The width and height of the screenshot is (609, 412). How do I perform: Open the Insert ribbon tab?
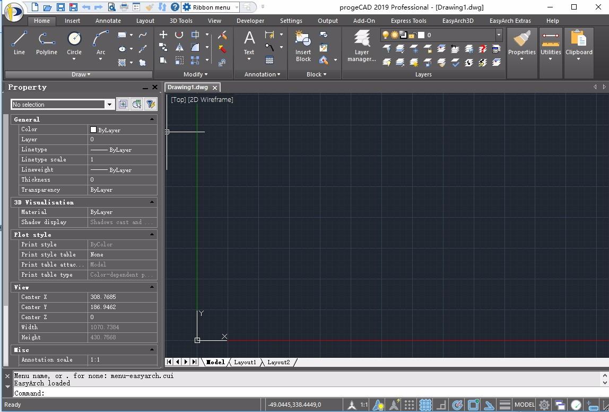pyautogui.click(x=72, y=21)
